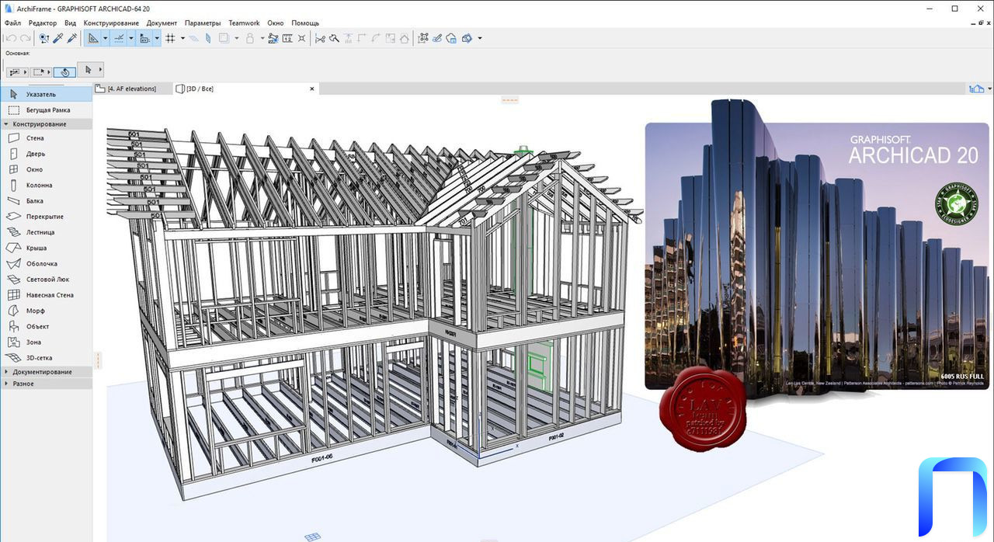This screenshot has height=542, width=994.
Task: Select the Навесная Стена (Curtain Wall) tool
Action: (x=46, y=295)
